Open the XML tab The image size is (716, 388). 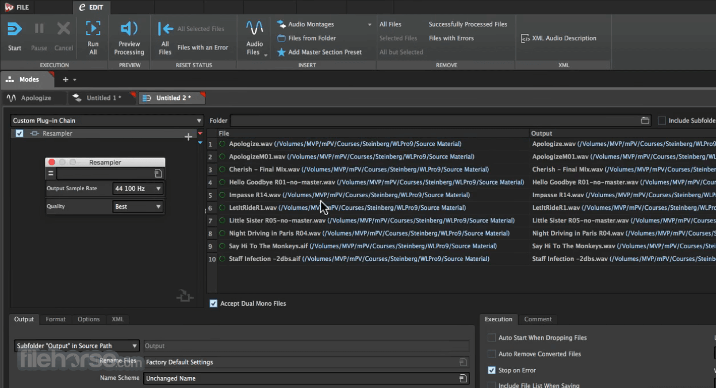117,319
